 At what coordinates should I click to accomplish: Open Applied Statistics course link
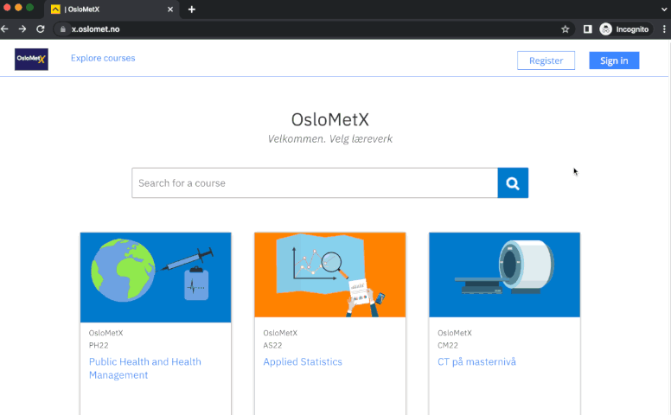(303, 362)
